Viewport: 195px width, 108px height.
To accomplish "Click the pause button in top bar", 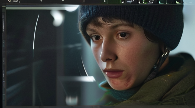I will tap(84, 1).
